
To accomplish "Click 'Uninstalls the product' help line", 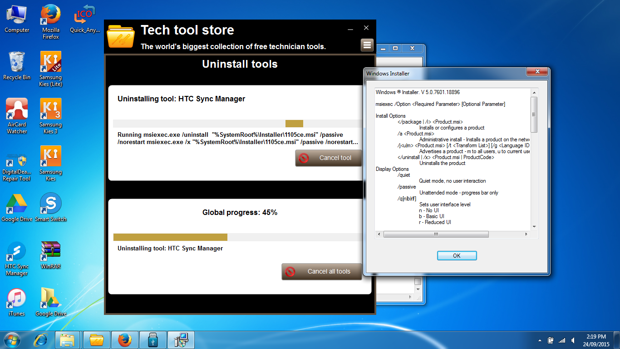I will tap(442, 163).
